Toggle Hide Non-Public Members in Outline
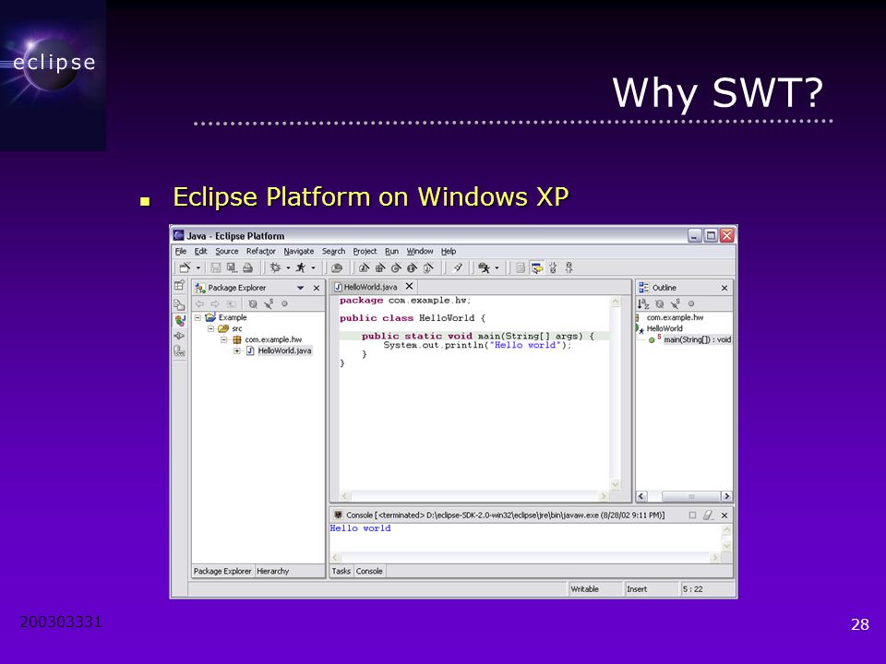 point(691,303)
